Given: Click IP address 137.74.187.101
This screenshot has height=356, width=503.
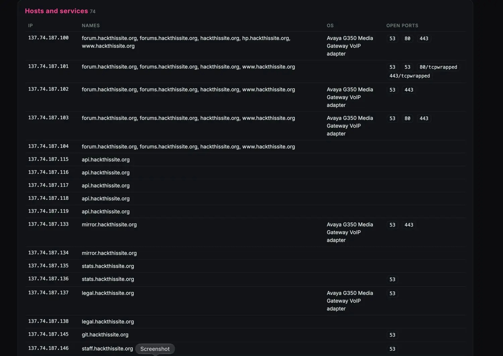Looking at the screenshot, I should pos(48,66).
